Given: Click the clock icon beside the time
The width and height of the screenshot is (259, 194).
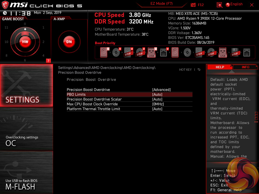Looking at the screenshot, I should point(5,13).
